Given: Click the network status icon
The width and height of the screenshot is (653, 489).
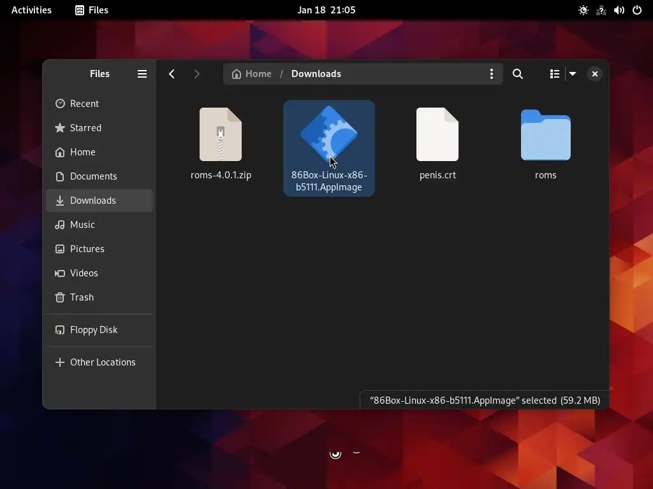Looking at the screenshot, I should 601,10.
